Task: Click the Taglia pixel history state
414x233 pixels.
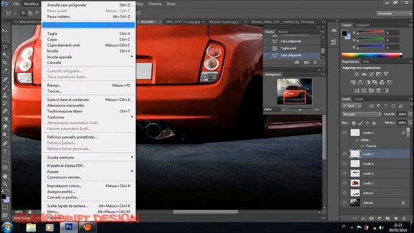Action: tap(292, 49)
